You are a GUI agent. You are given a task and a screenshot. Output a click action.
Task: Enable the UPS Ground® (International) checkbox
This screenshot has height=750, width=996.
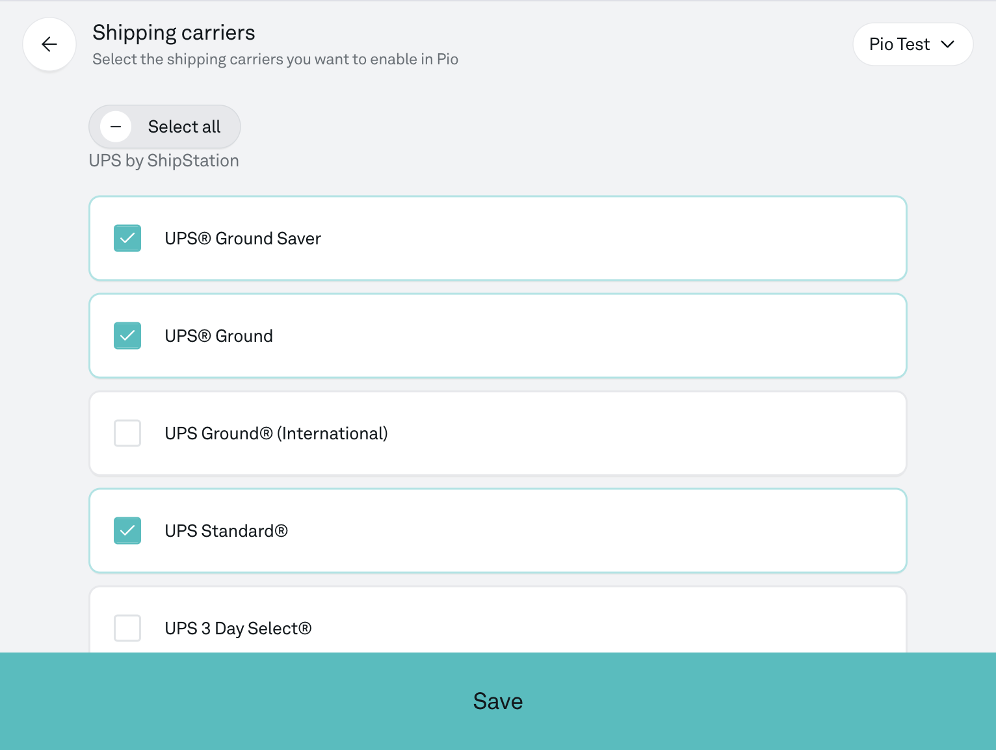click(127, 433)
